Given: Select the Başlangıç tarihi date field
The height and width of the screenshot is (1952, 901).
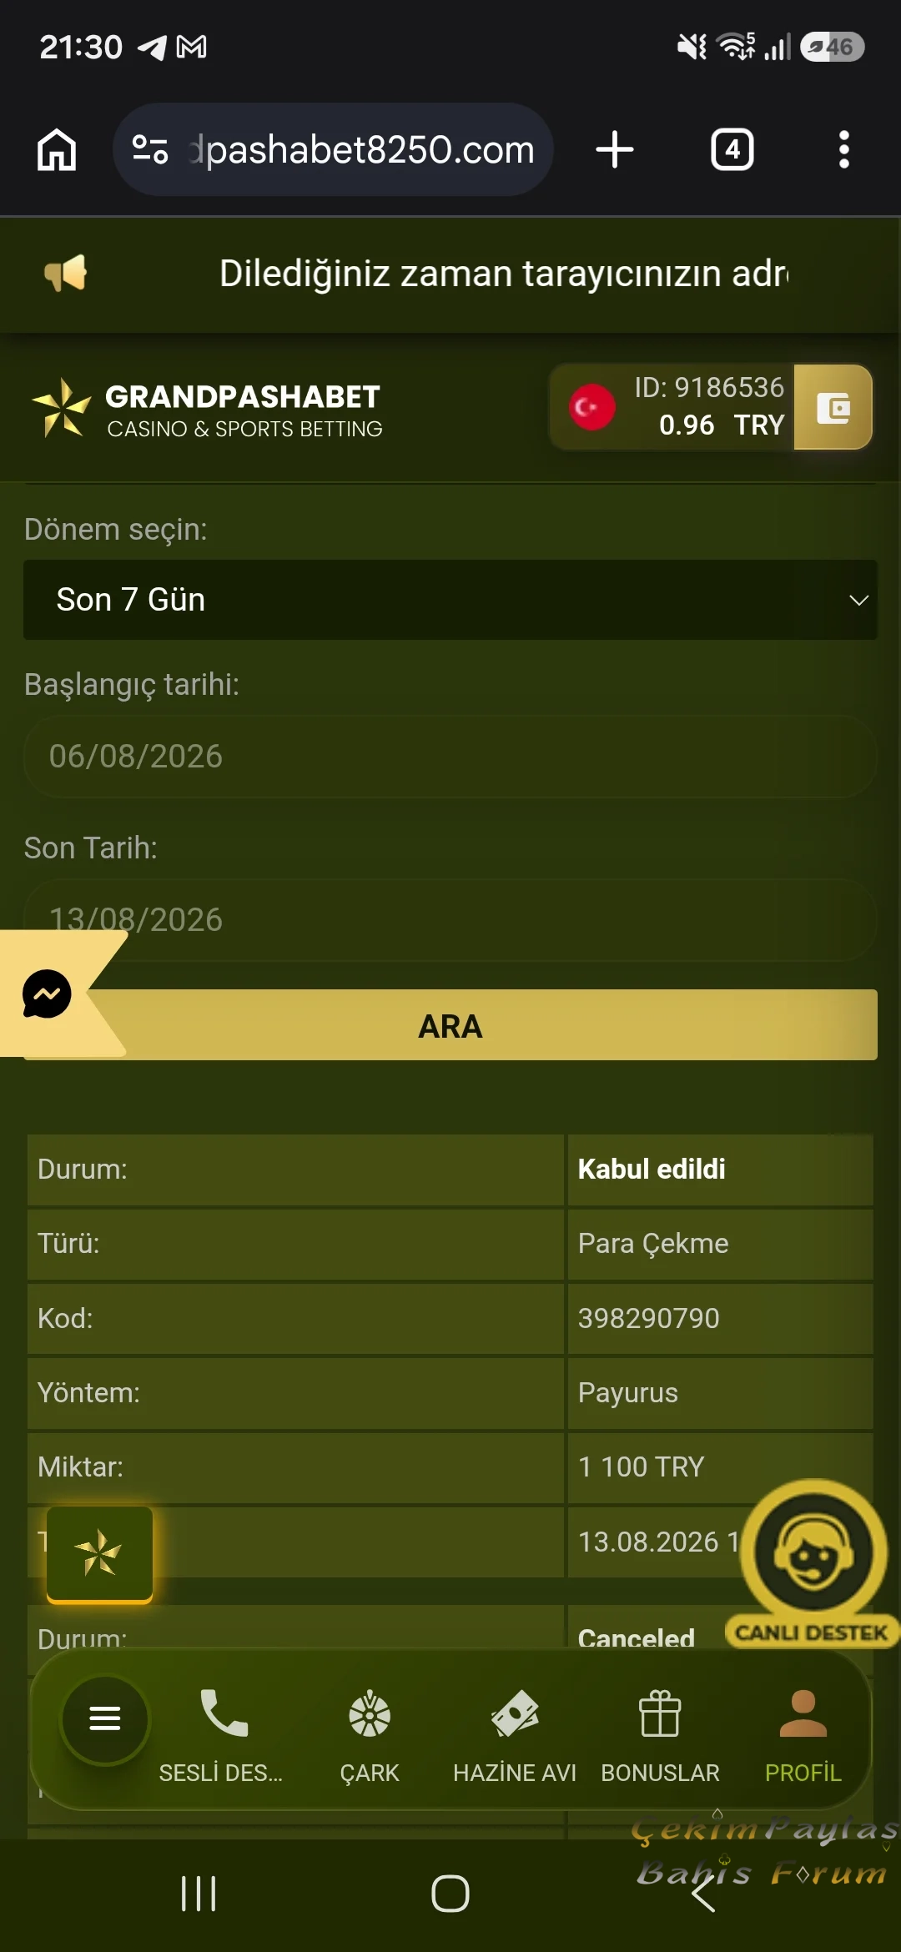Looking at the screenshot, I should [x=450, y=757].
